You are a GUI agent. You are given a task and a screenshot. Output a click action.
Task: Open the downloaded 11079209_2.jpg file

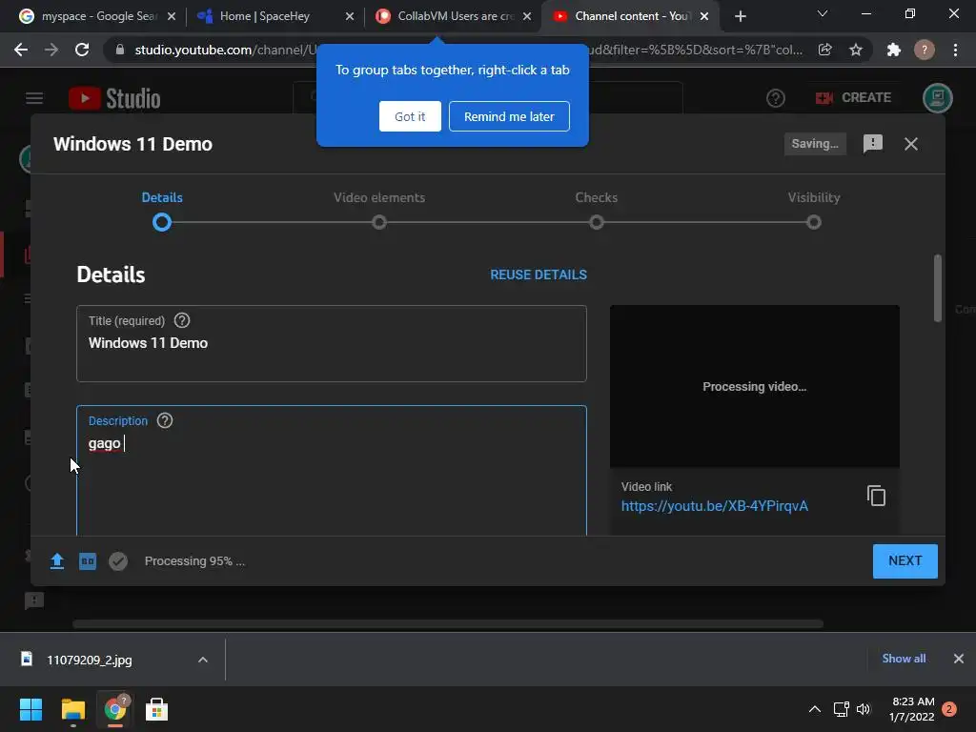click(x=89, y=660)
